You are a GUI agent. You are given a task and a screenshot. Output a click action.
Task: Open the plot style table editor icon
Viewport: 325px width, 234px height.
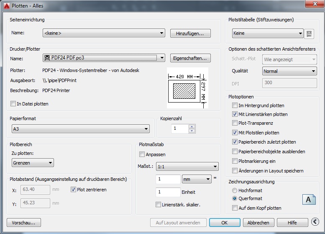tap(309, 33)
